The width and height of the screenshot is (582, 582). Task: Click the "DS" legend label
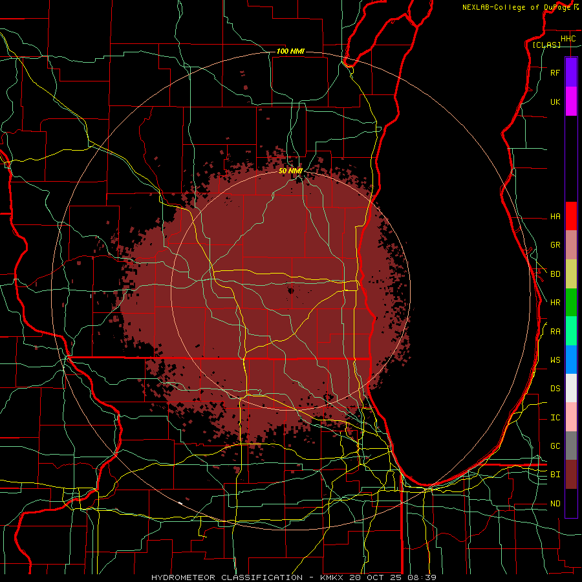coord(555,389)
